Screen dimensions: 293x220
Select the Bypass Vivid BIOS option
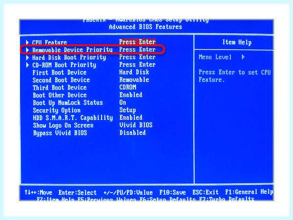tap(60, 133)
